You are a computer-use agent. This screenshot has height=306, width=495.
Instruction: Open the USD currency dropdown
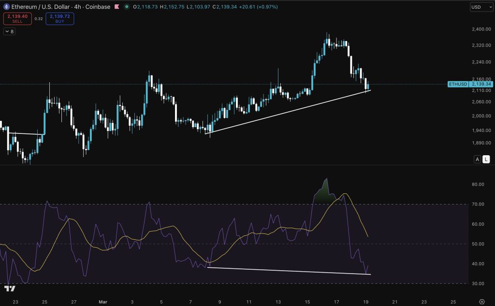pyautogui.click(x=481, y=7)
